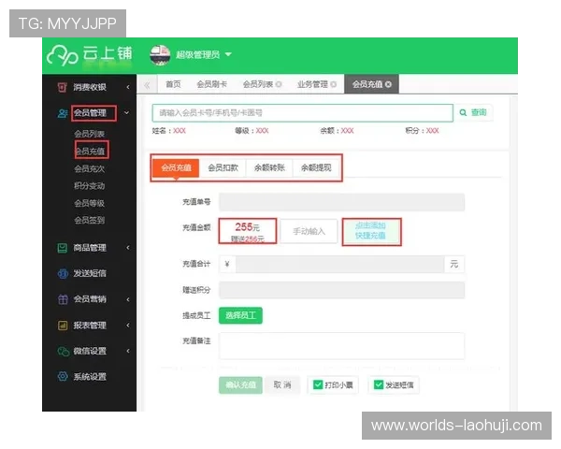Focus the member card number search field
The width and height of the screenshot is (561, 449).
303,113
